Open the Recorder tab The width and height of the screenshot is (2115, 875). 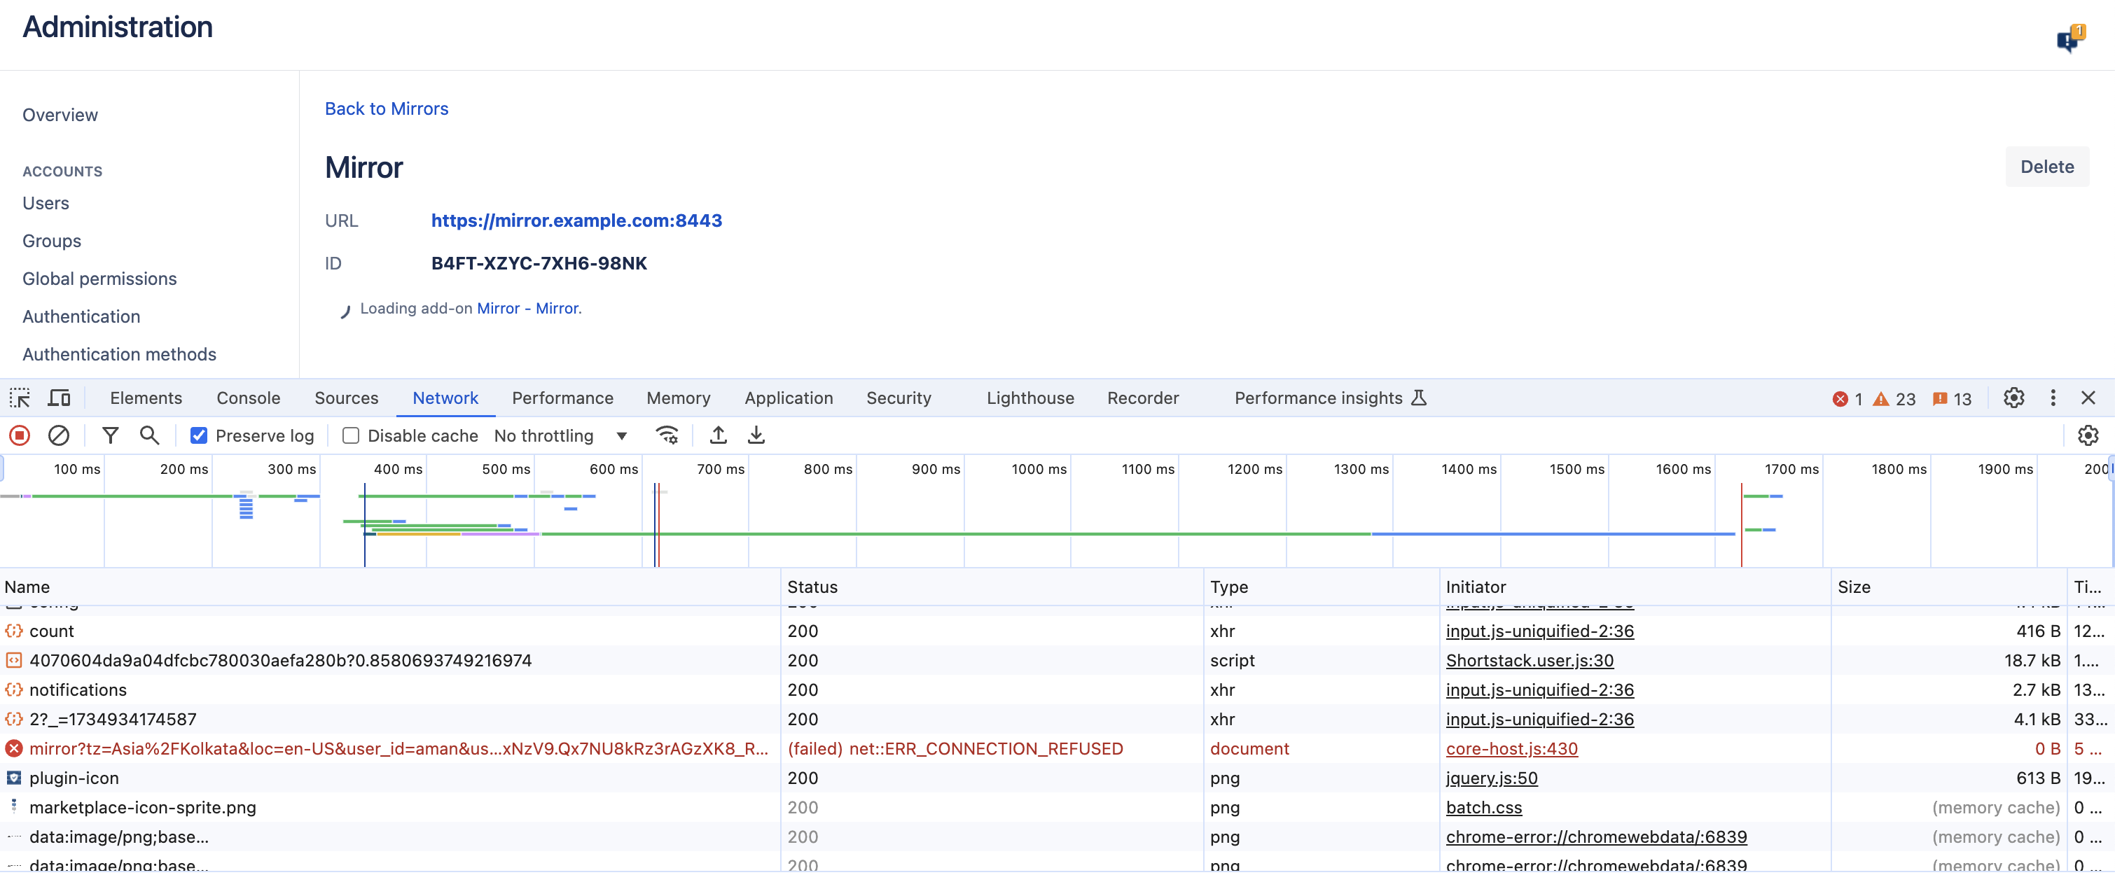coord(1142,398)
